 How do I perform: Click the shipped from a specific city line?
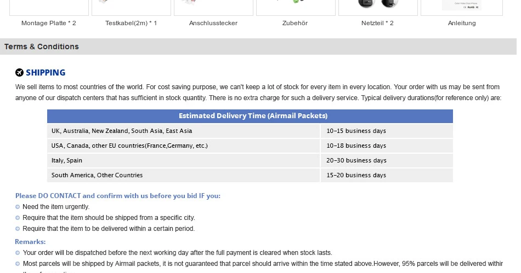[109, 218]
